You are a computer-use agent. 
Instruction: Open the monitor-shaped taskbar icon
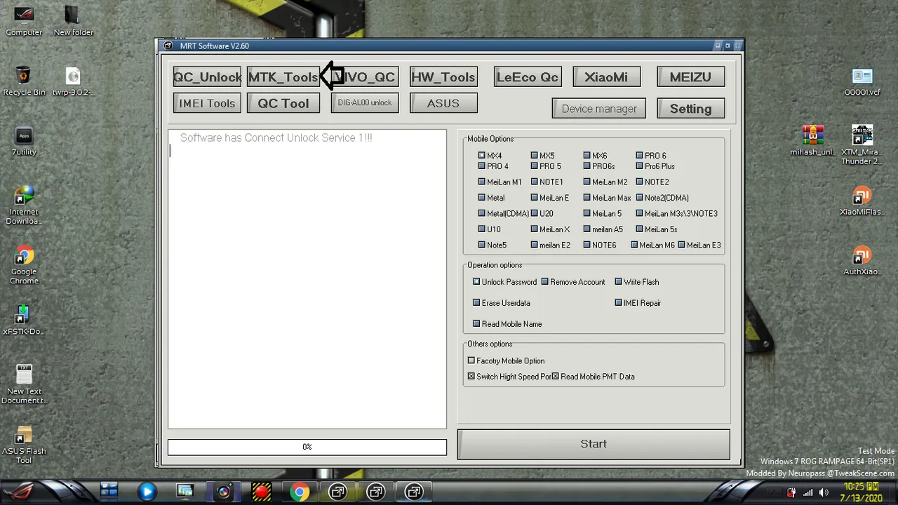(x=185, y=492)
